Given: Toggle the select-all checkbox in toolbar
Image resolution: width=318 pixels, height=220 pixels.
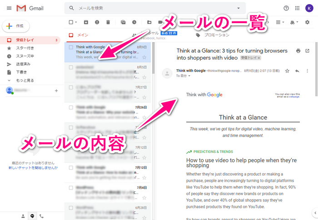Looking at the screenshot, I should [71, 22].
